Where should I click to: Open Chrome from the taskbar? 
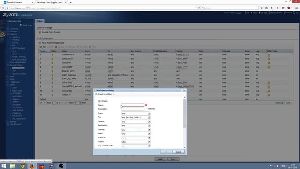[22, 166]
